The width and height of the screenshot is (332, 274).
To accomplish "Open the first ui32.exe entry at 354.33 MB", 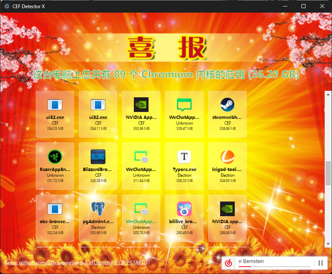I will [x=55, y=114].
